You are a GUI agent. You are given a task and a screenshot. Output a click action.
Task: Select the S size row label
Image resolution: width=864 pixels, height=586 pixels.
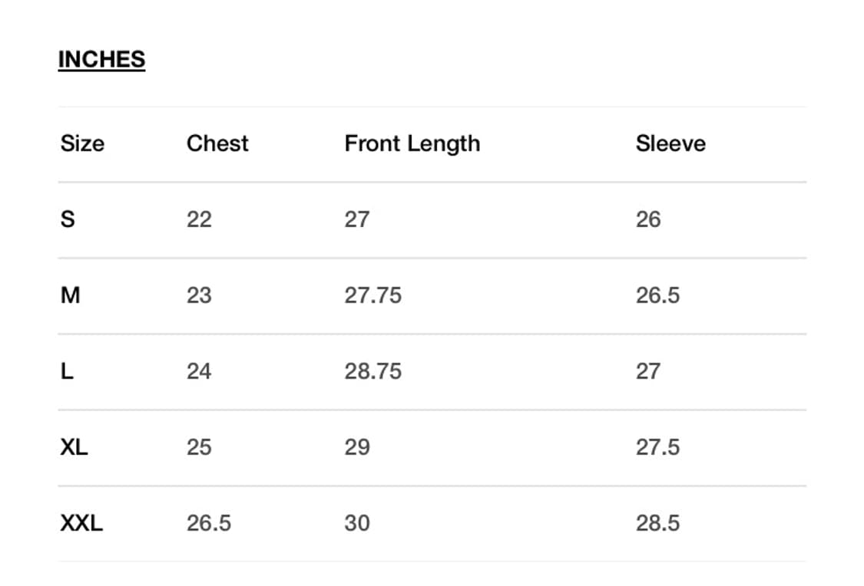(68, 219)
